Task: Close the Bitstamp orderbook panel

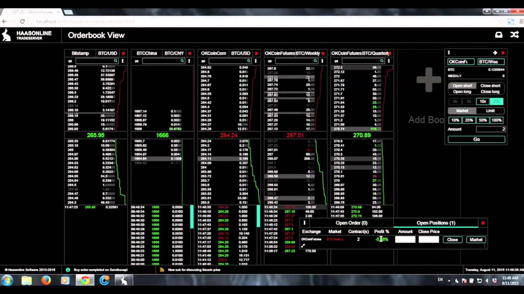Action: point(123,53)
